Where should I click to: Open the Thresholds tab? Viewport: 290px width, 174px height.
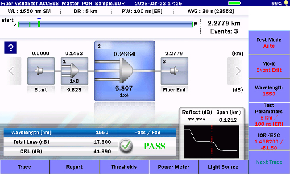pos(124,167)
